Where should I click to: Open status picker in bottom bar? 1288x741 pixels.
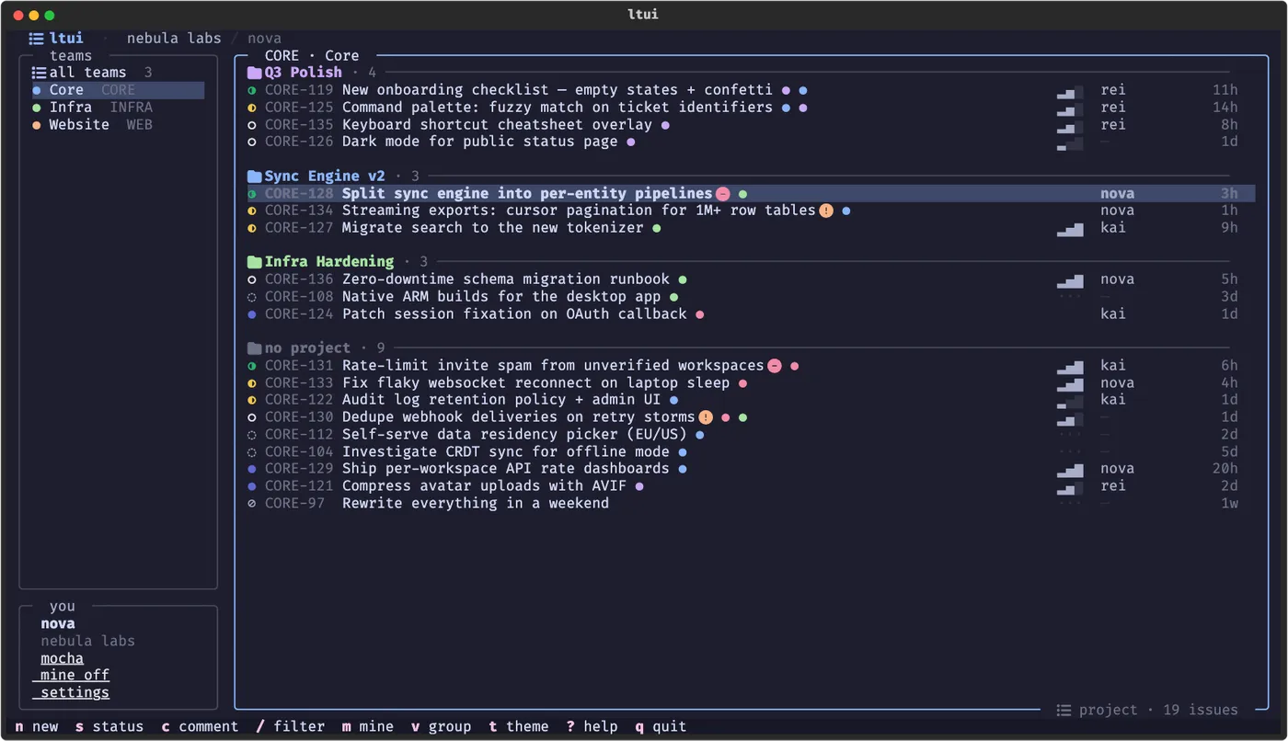click(x=109, y=726)
